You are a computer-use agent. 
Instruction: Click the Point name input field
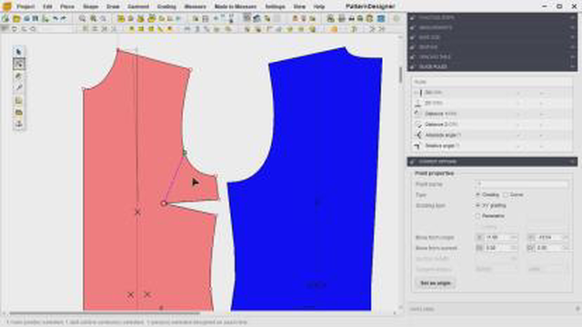[522, 183]
